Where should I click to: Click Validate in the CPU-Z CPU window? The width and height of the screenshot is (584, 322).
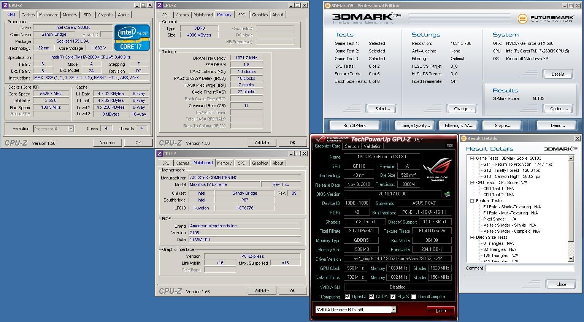click(107, 143)
